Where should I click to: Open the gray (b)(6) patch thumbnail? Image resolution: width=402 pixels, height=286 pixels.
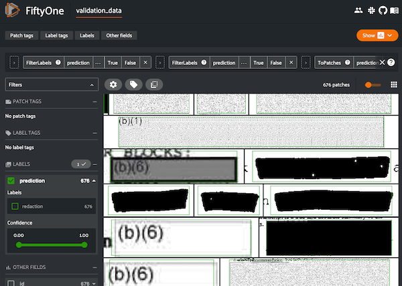(174, 169)
